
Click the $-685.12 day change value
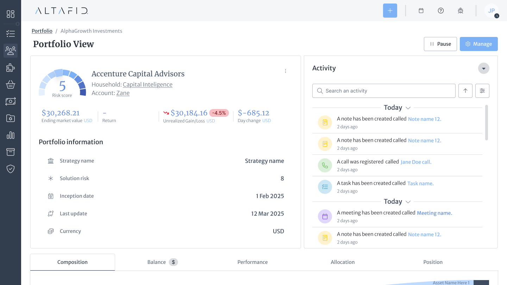(x=254, y=113)
